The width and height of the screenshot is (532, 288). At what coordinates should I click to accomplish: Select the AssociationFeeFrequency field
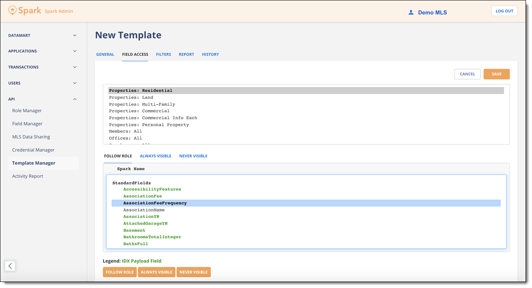[306, 203]
